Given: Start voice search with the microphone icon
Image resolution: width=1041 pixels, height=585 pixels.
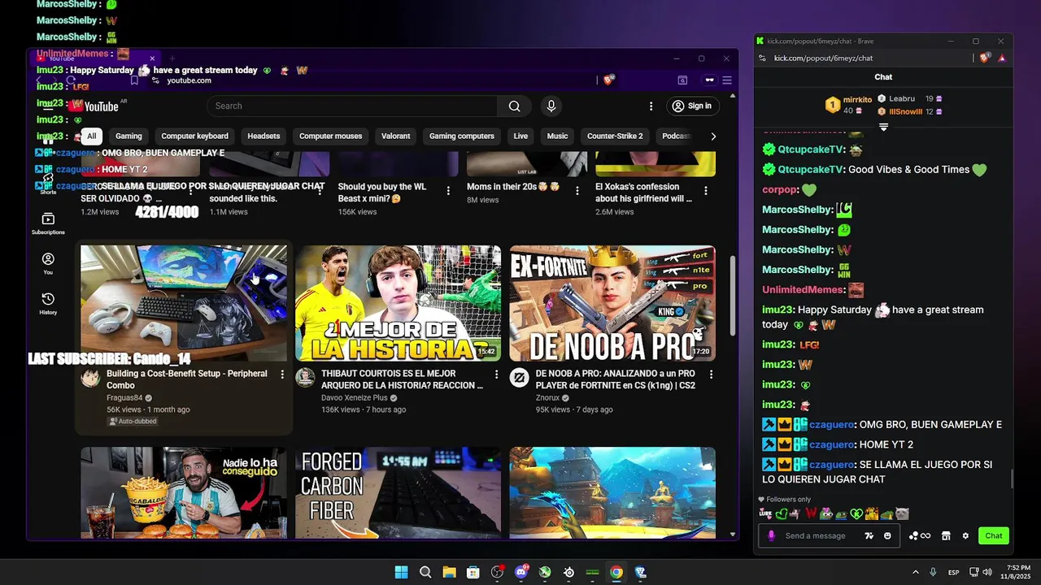Looking at the screenshot, I should [x=551, y=106].
